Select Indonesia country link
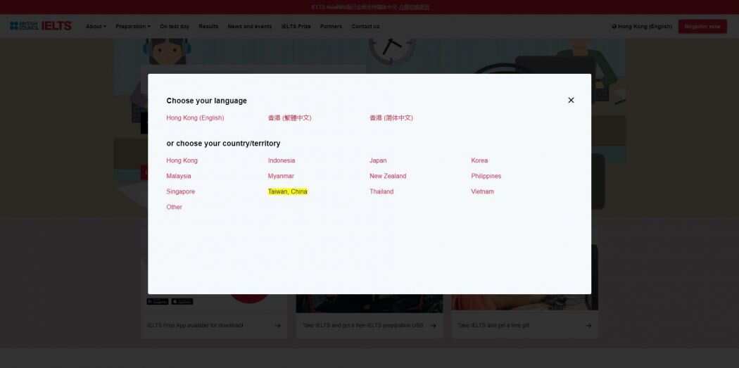Viewport: 739px width, 368px height. 282,160
